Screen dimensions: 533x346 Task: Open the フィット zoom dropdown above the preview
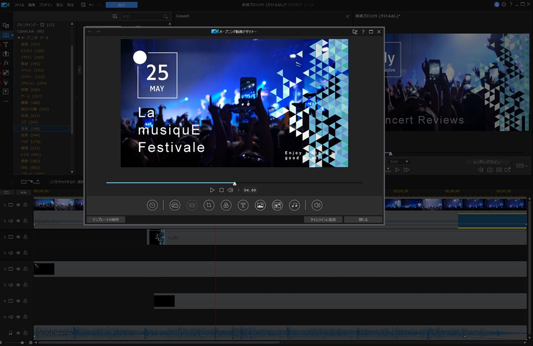(398, 162)
